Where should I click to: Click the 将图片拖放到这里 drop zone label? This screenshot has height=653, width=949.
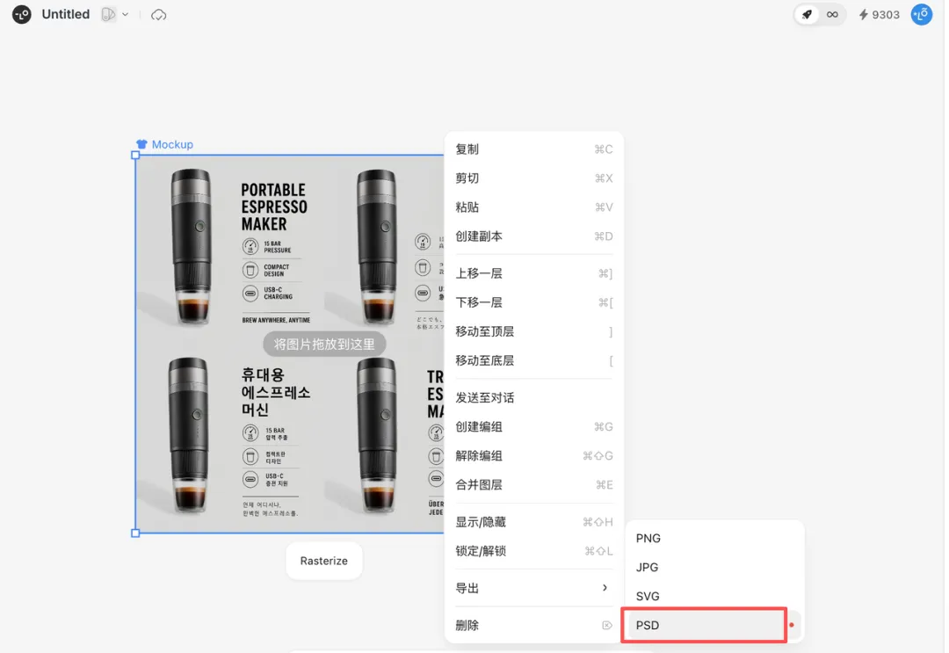[x=324, y=345]
